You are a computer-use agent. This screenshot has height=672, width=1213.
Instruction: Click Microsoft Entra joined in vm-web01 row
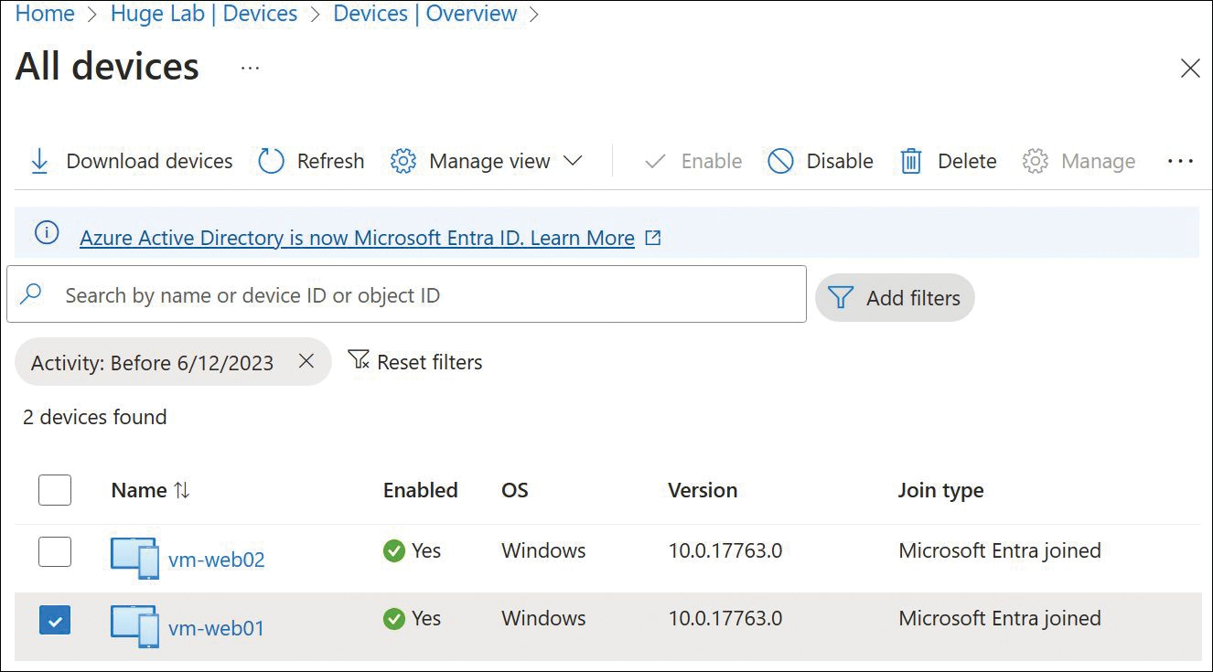[x=1000, y=618]
